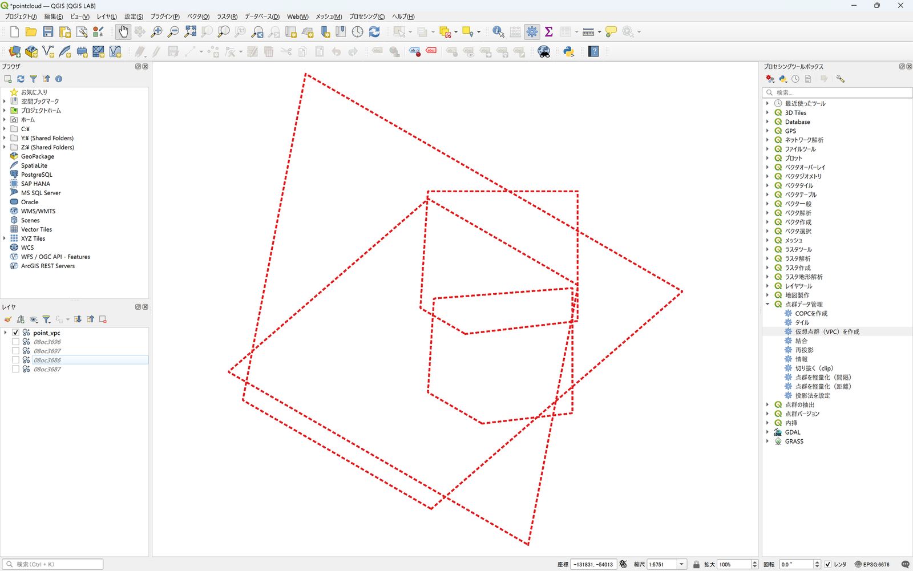Expand the GDAL provider group
This screenshot has height=571, width=913.
[x=767, y=432]
